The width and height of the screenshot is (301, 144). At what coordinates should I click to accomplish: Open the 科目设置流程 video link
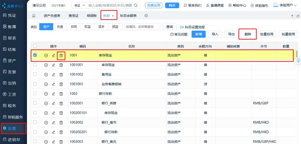pyautogui.click(x=192, y=27)
